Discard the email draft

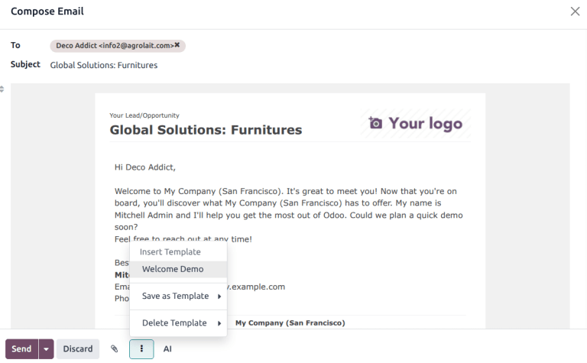point(77,349)
